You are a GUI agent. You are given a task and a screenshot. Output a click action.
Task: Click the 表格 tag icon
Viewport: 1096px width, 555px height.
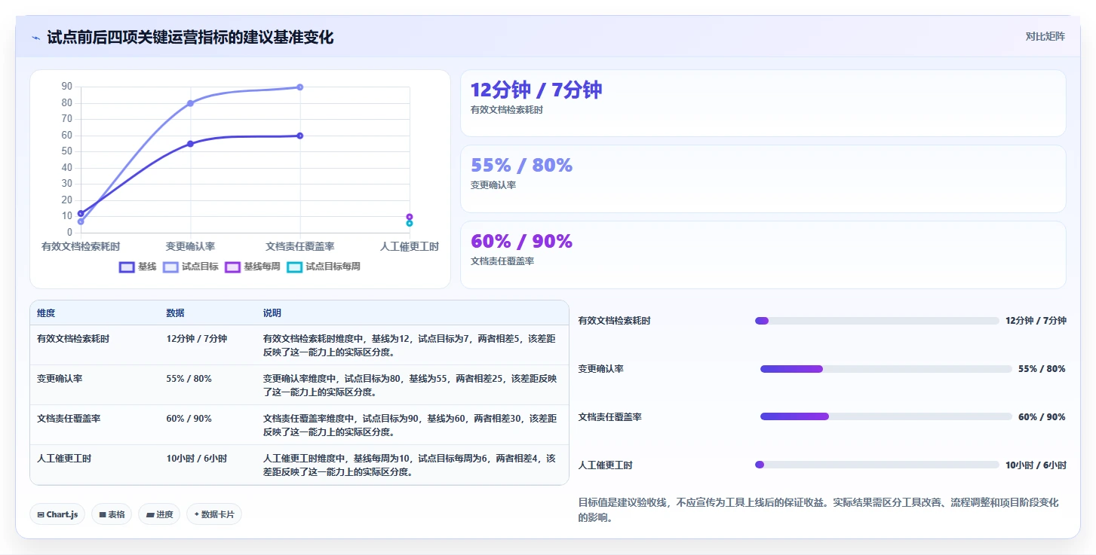[103, 514]
